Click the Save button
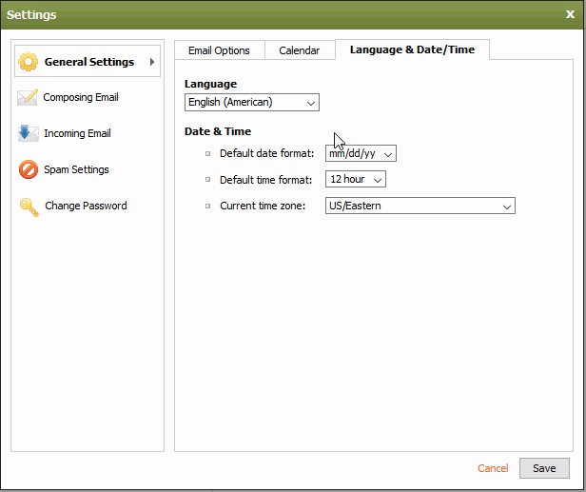Viewport: 586px width, 492px height. [544, 468]
